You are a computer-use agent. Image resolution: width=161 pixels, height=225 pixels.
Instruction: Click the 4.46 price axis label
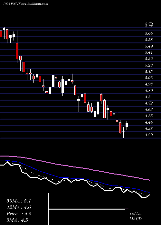149,122
